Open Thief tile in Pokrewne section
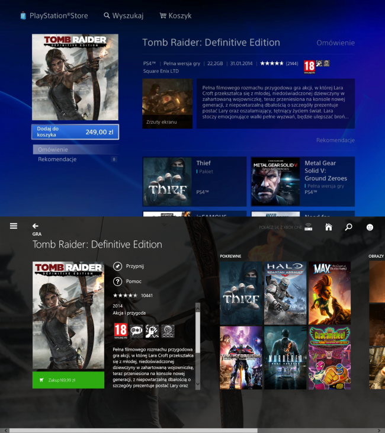This screenshot has height=433, width=385. [241, 293]
